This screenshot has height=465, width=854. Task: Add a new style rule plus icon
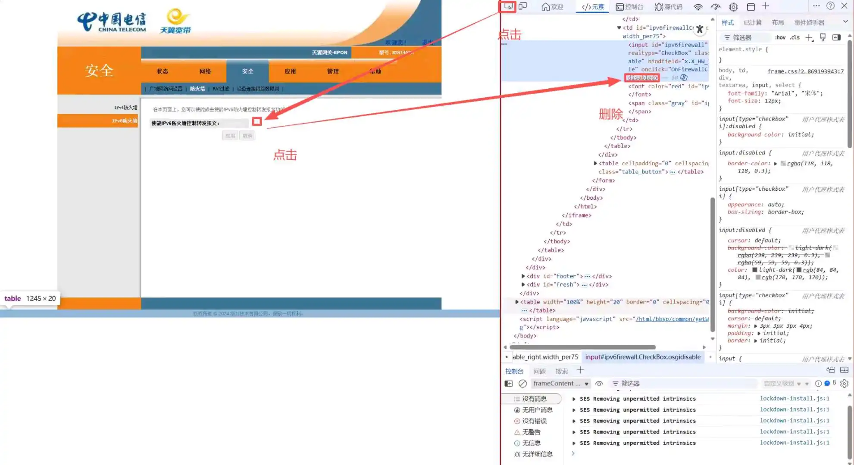(809, 38)
